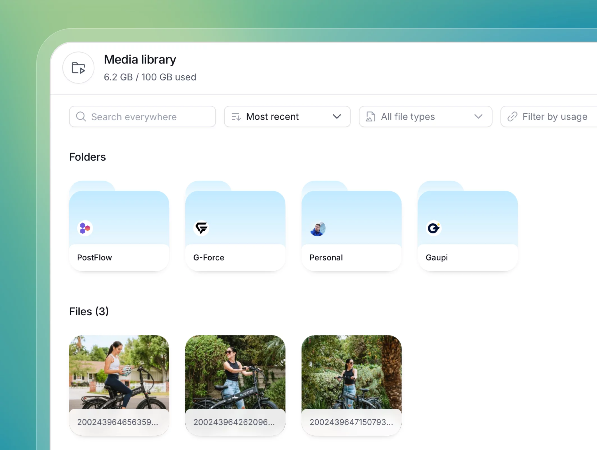This screenshot has height=450, width=597.
Task: Expand the Most recent sorting dropdown
Action: [x=337, y=116]
